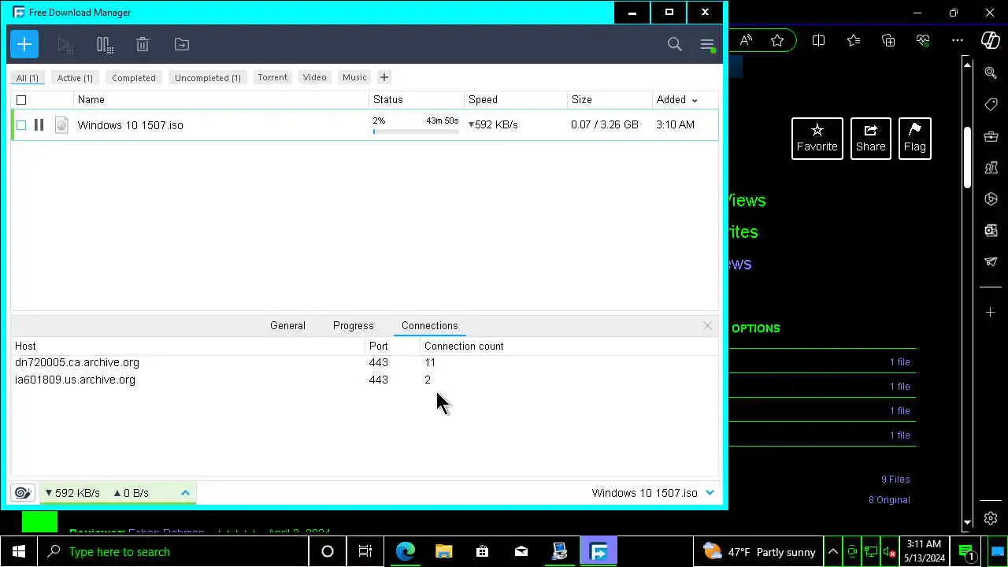Close the download details panel
The width and height of the screenshot is (1008, 567).
[707, 325]
